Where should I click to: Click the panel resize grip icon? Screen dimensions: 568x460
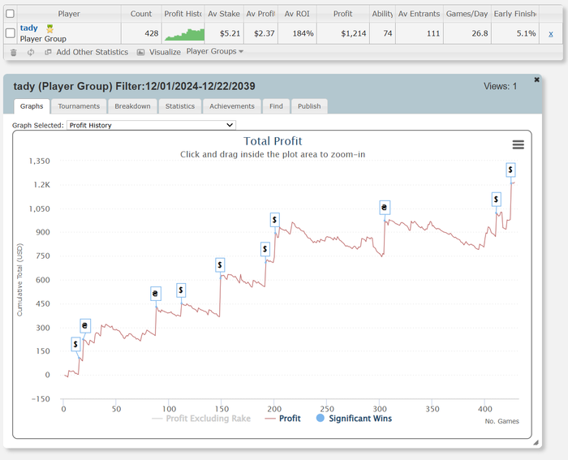(536, 442)
